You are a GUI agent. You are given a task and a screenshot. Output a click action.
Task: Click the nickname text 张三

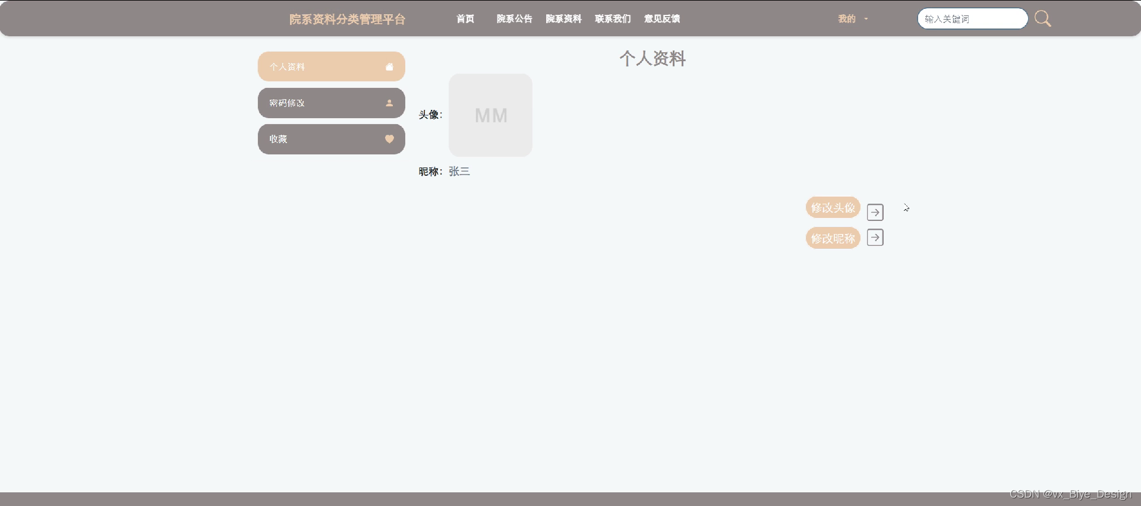click(459, 172)
